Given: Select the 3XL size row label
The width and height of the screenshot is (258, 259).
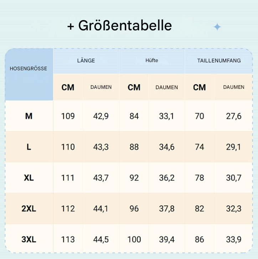Looking at the screenshot, I should click(x=29, y=239).
